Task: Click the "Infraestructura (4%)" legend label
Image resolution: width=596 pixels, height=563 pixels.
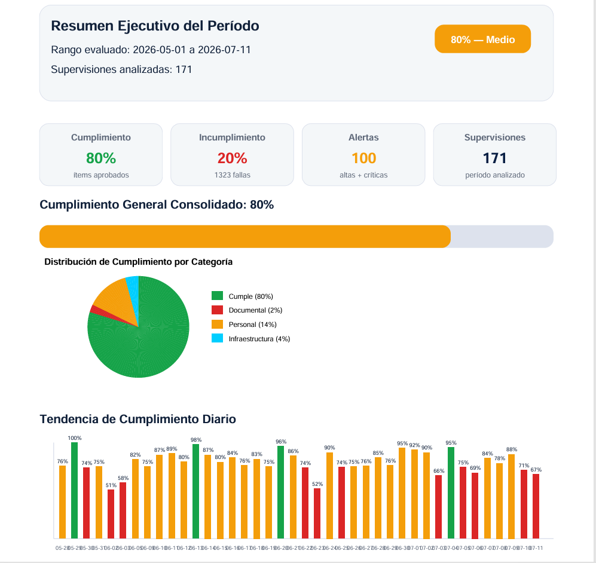Action: [259, 339]
